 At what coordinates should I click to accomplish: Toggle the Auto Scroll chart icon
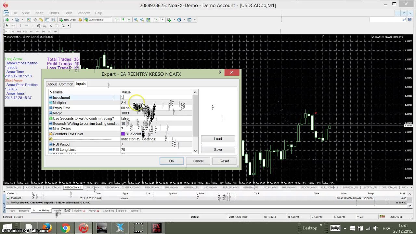click(156, 20)
